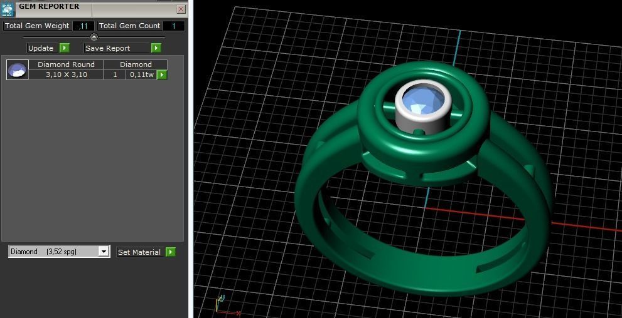Click the green arrow beside Update
The image size is (622, 318).
click(64, 48)
